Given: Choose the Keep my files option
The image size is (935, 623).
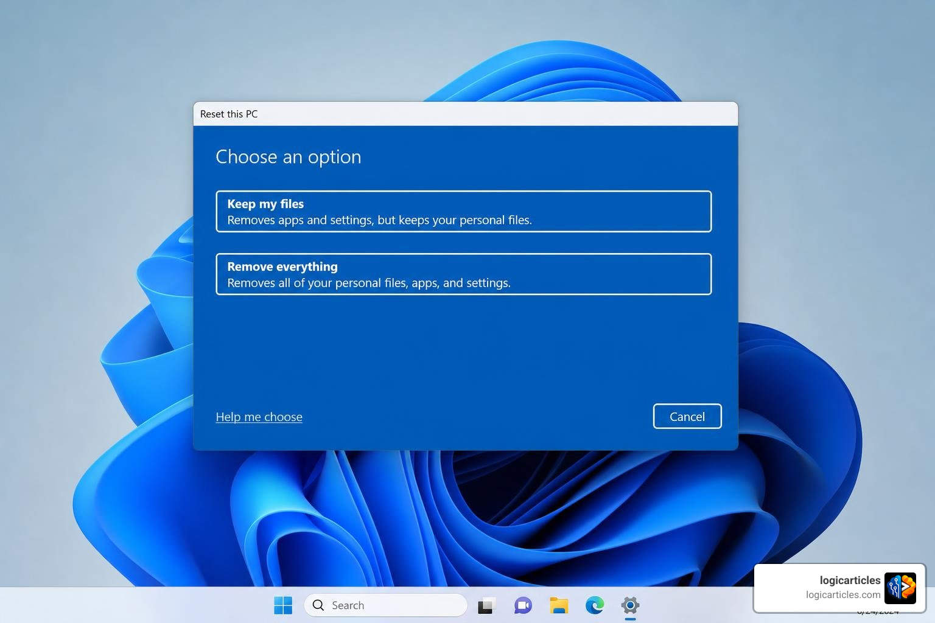Looking at the screenshot, I should tap(463, 211).
